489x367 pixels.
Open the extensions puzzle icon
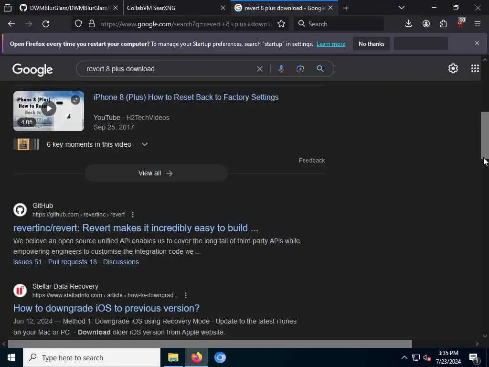click(443, 24)
